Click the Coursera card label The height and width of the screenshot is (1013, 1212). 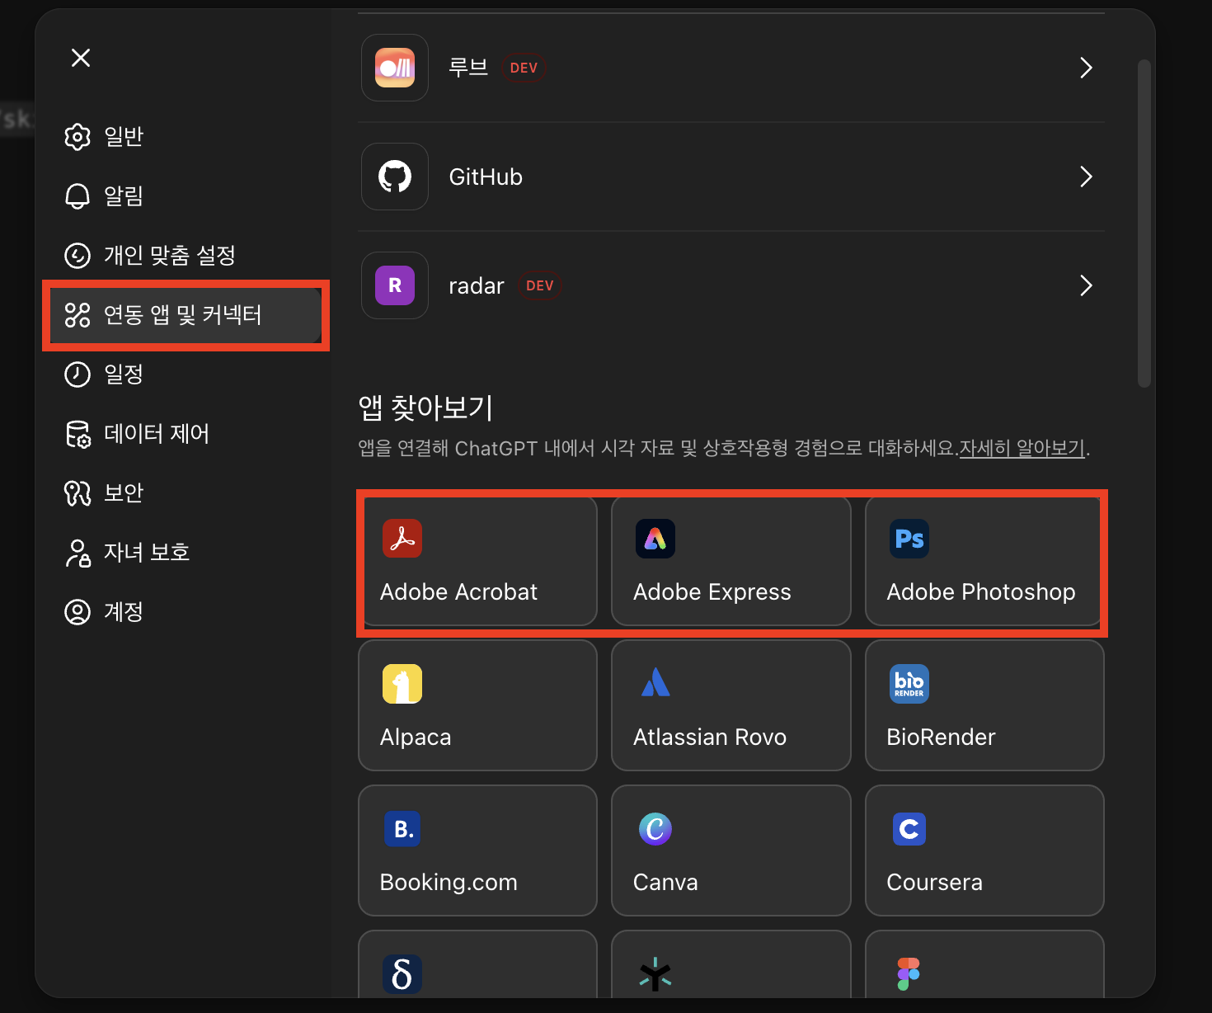934,882
